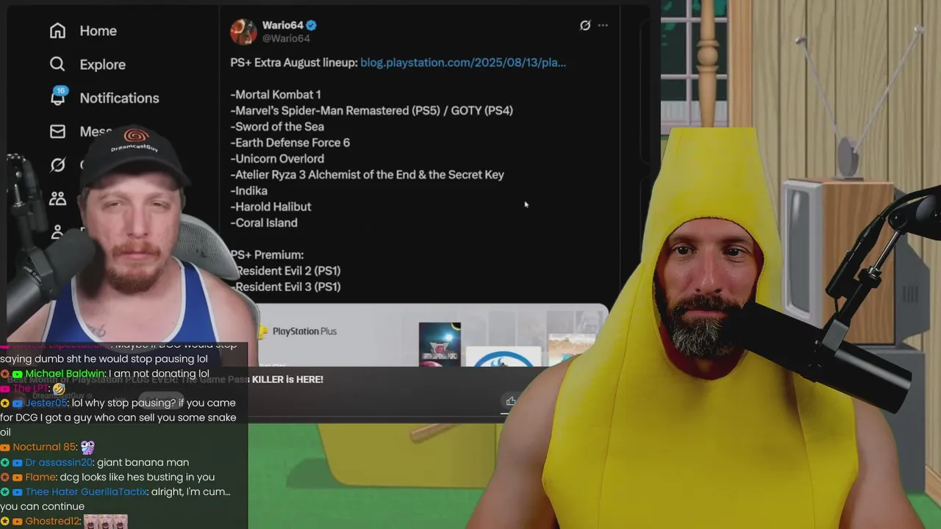Viewport: 941px width, 529px height.
Task: Open Explore via the magnifier icon
Action: (x=57, y=64)
